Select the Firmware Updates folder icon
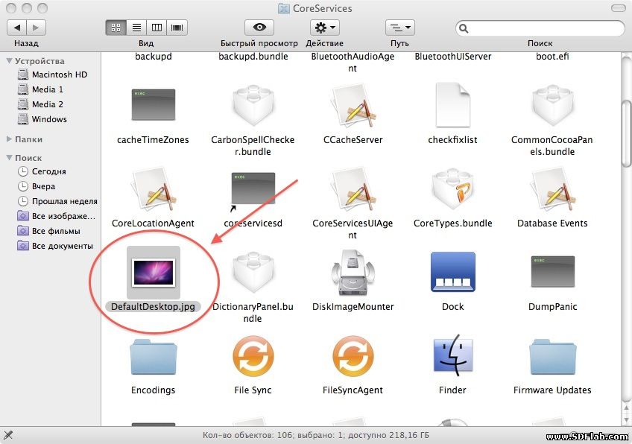This screenshot has width=632, height=444. click(552, 357)
